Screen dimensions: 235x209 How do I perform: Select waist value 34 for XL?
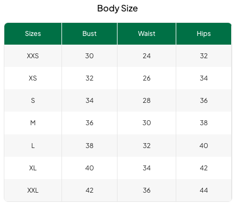[x=146, y=168]
